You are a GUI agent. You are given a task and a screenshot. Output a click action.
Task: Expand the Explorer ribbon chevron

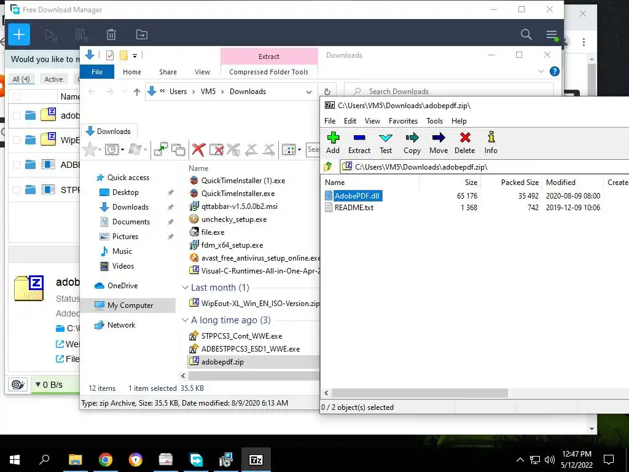(x=541, y=71)
